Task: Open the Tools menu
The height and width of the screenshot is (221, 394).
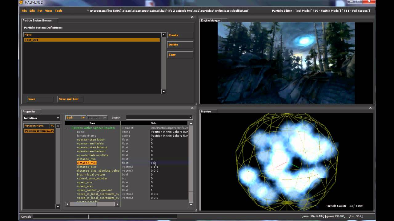Action: coord(58,11)
